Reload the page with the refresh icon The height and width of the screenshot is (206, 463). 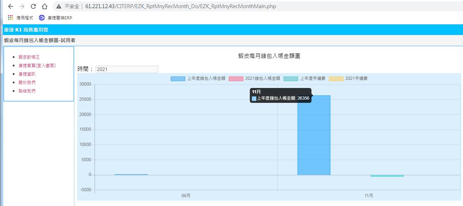point(33,6)
